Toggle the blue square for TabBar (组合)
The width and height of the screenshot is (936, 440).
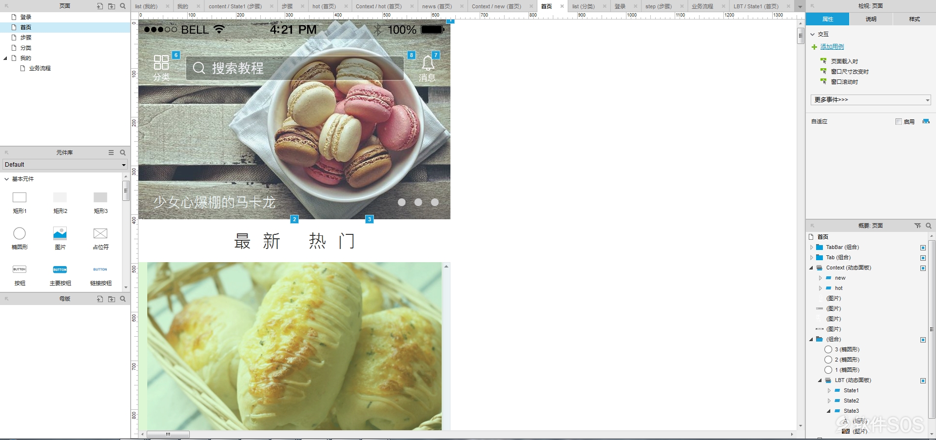923,248
